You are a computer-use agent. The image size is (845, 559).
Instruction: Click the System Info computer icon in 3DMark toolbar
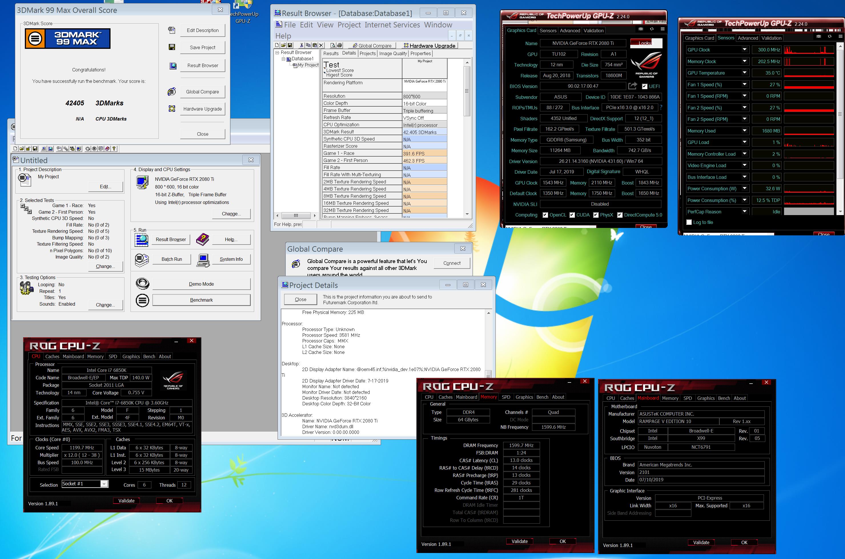(x=44, y=149)
